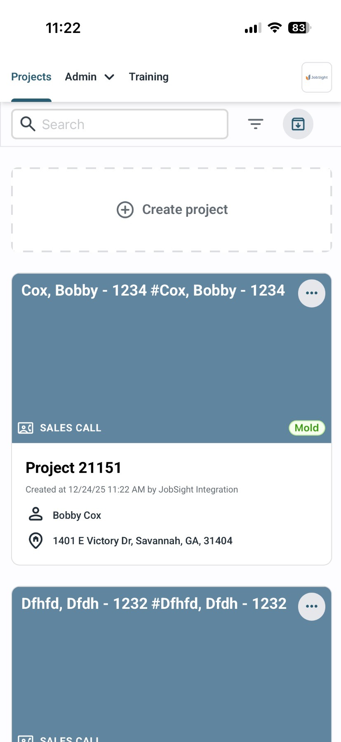Switch to the Projects tab

pos(31,77)
